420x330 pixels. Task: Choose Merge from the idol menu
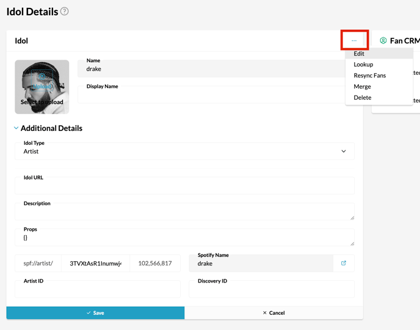[362, 86]
